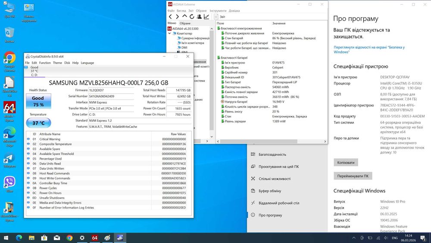
Task: Open Function menu in CrystalDiskInfo
Action: pyautogui.click(x=45, y=63)
